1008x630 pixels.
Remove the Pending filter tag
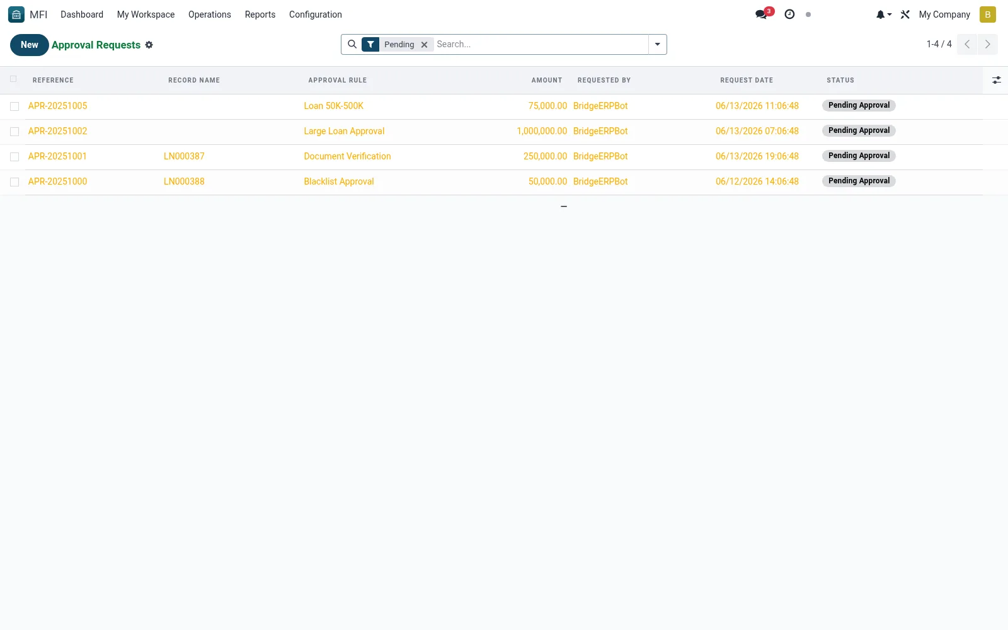click(x=425, y=45)
